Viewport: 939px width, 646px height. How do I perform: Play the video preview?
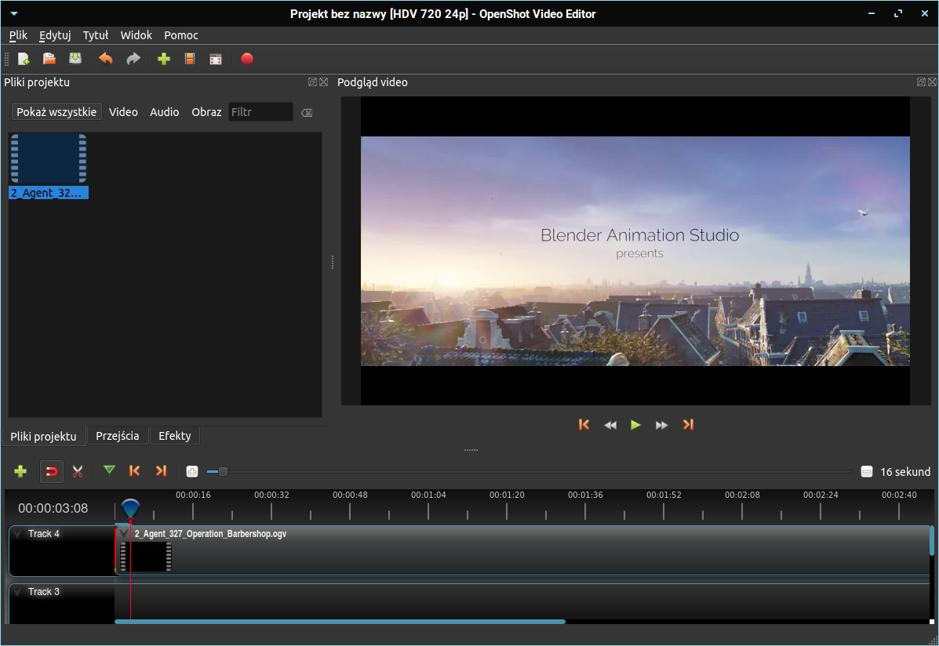(635, 424)
